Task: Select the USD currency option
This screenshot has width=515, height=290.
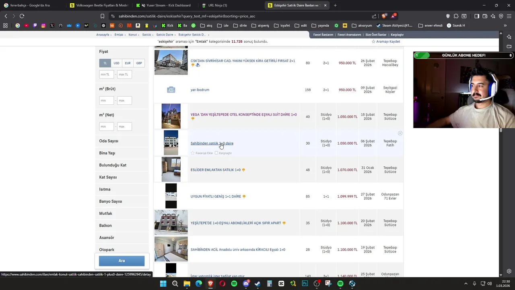Action: 116,63
